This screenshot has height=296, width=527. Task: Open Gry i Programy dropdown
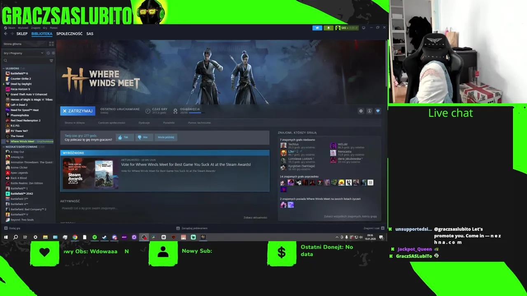[23, 53]
